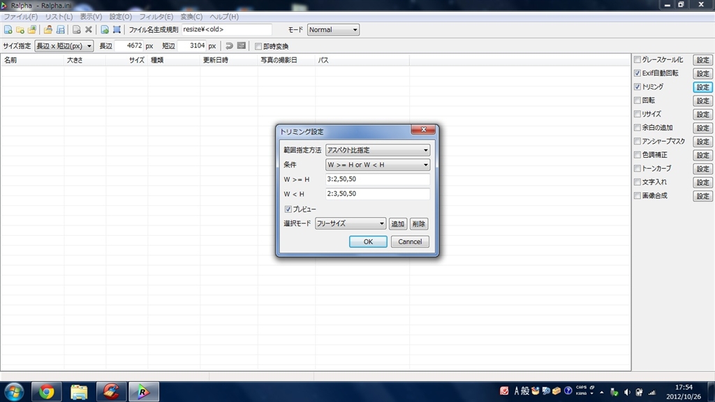Uncheck the トリミング filter checkbox
Viewport: 715px width, 402px height.
[637, 87]
